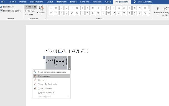Image resolution: width=169 pixels, height=106 pixels.
Task: Insert the minus-plus symbol
Action: tap(129, 8)
